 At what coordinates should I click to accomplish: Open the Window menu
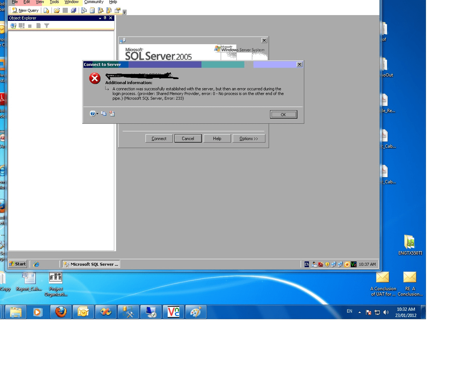(72, 2)
